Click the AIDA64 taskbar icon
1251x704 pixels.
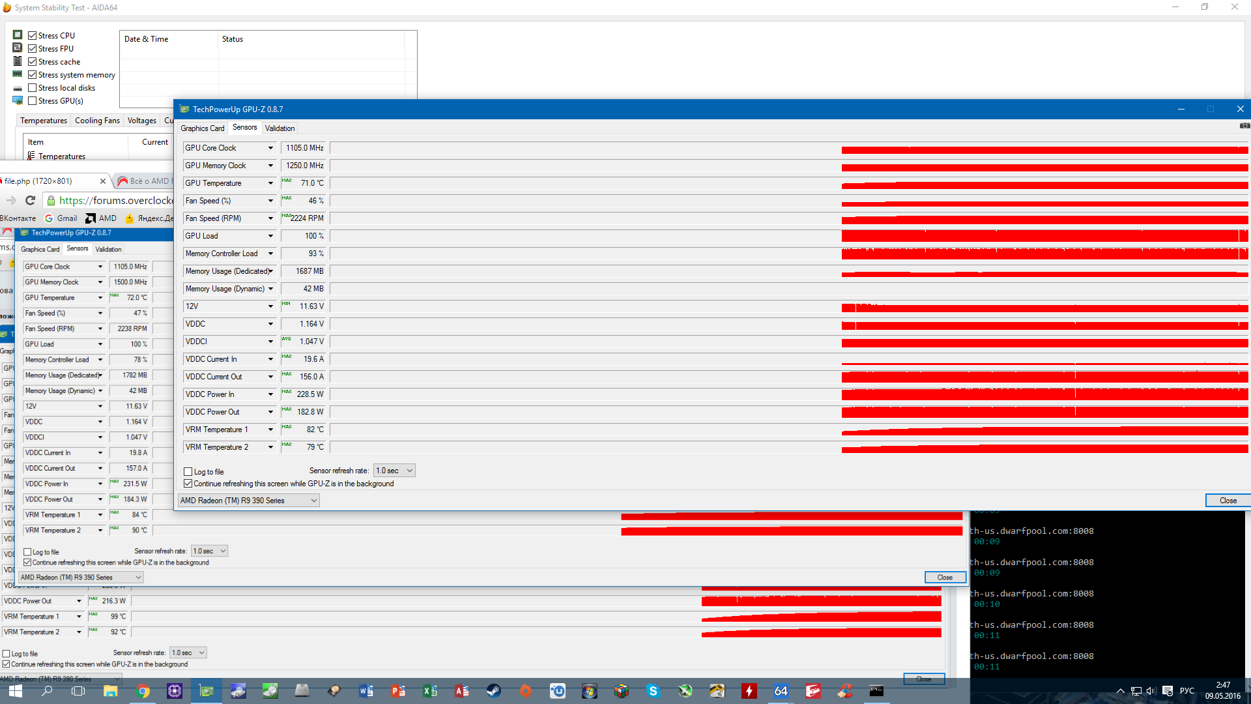(781, 691)
